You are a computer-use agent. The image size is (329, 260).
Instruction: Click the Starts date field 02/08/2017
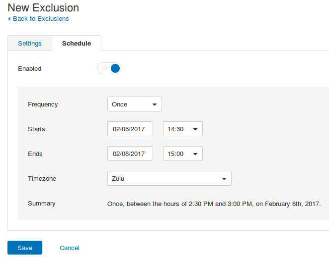point(130,129)
